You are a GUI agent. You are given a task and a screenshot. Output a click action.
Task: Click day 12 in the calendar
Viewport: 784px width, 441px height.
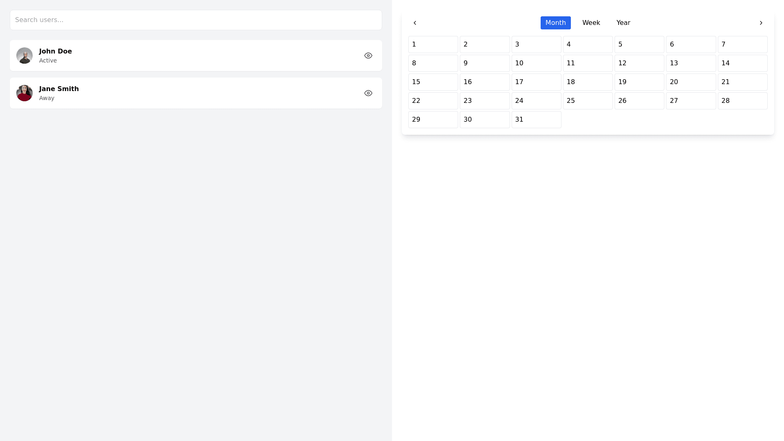639,63
